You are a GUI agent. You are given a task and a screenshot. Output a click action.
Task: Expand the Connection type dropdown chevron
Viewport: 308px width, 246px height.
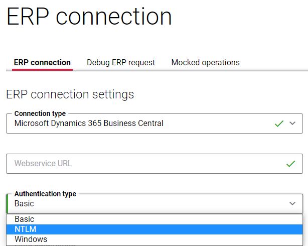(292, 124)
